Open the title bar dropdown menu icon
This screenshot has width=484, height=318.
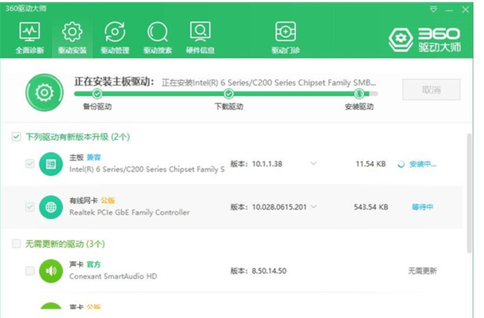(434, 10)
